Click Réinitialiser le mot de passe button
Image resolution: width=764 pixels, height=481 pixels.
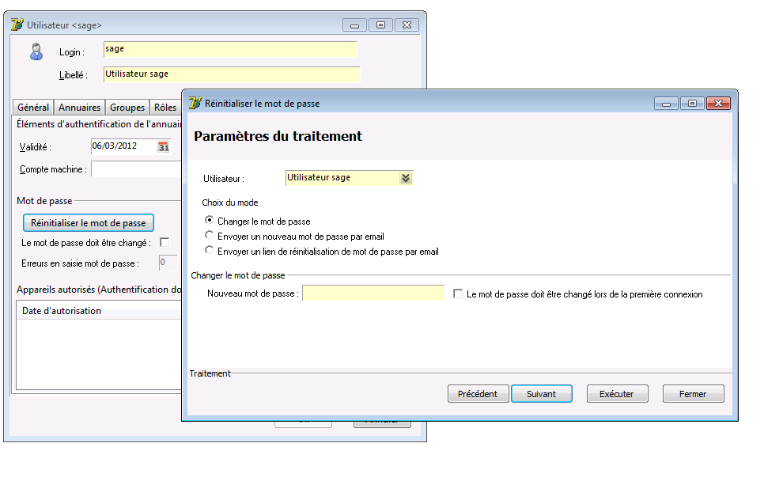89,223
